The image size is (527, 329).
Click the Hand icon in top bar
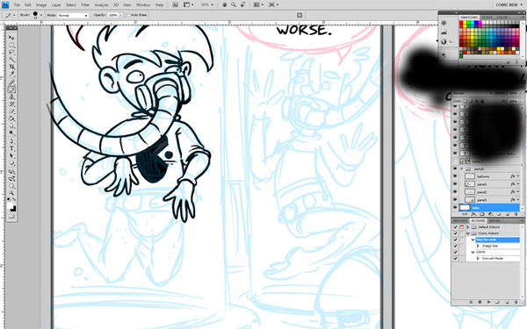tap(225, 4)
